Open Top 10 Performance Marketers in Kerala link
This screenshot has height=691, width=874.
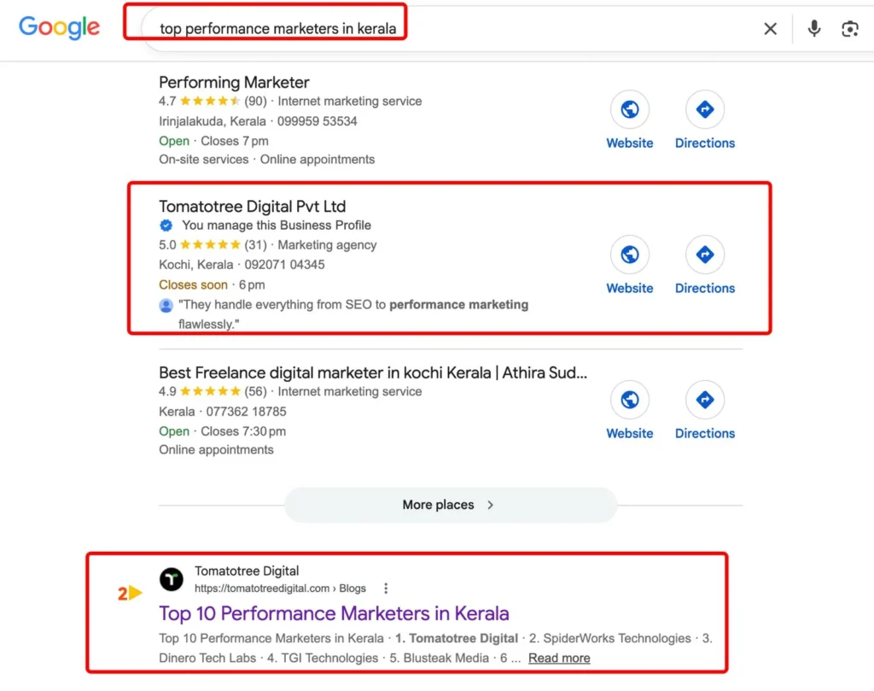coord(334,613)
